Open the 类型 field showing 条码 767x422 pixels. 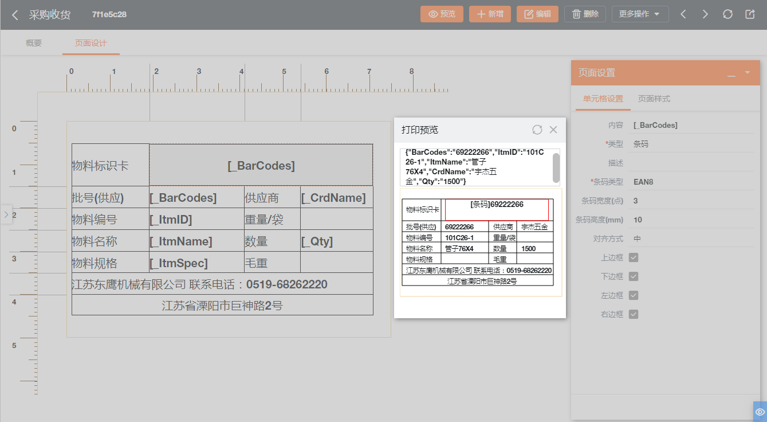[x=691, y=144]
